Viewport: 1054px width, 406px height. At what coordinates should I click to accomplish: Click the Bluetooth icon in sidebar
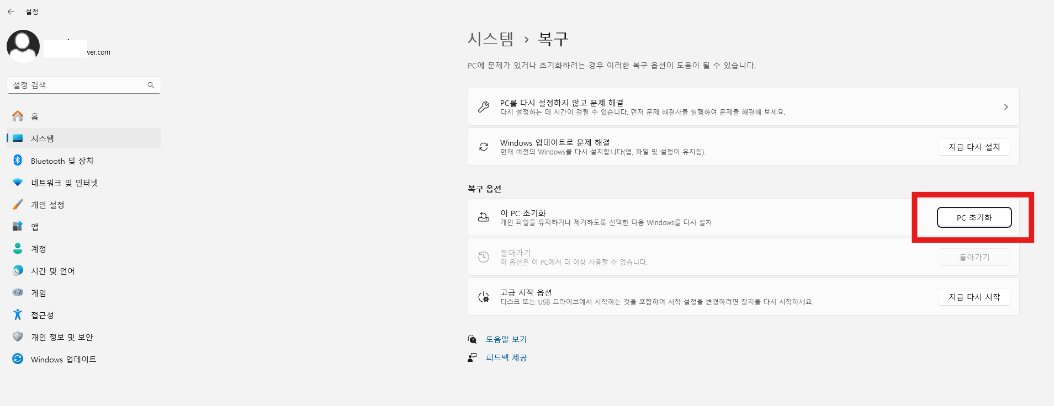18,161
